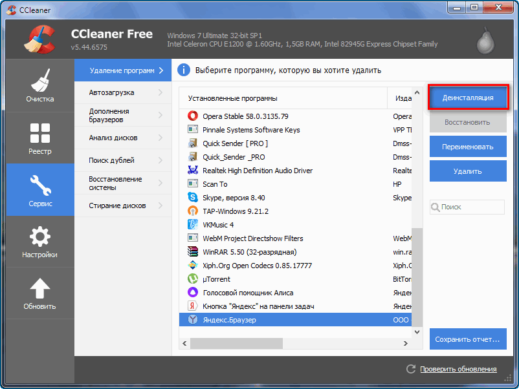Select VKMusic 4 row text

tap(218, 225)
